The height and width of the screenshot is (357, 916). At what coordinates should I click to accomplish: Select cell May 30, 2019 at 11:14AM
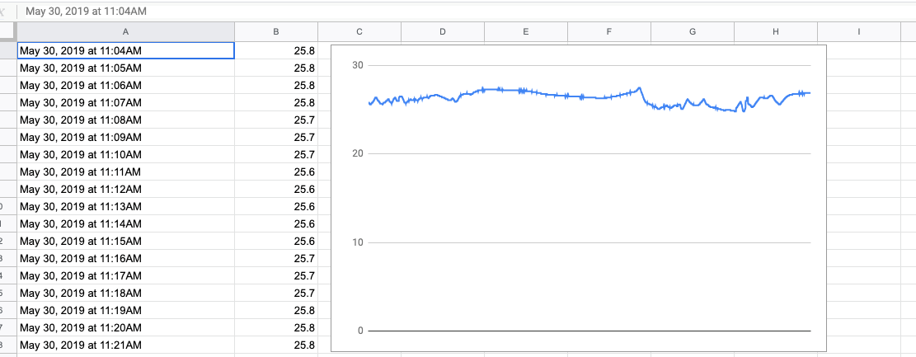tap(125, 223)
